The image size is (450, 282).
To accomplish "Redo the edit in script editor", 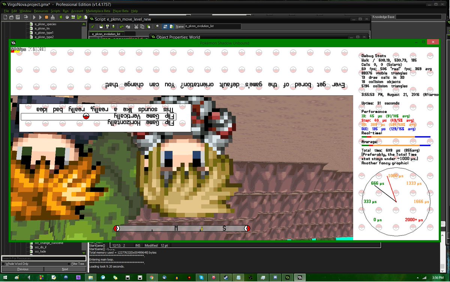I will point(128,27).
